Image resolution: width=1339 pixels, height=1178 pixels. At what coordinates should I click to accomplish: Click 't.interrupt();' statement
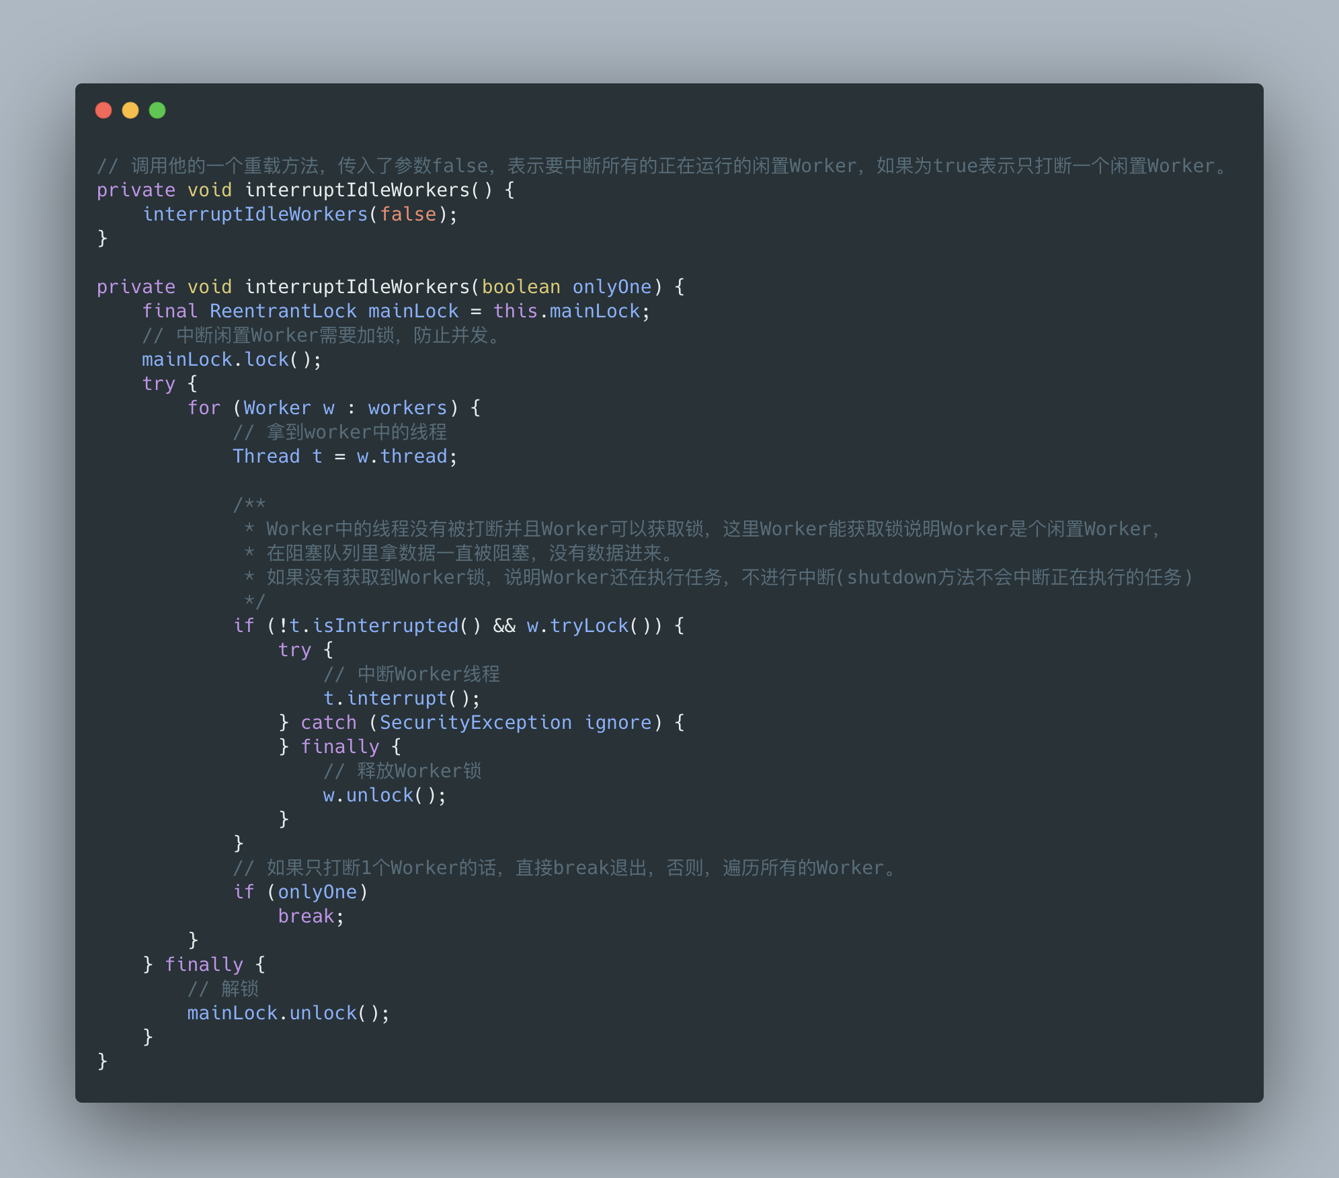402,699
